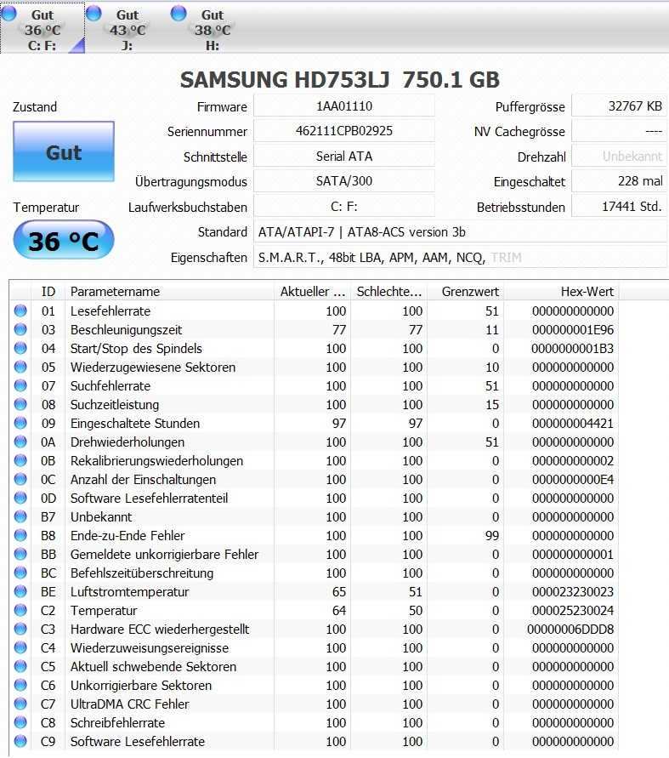Click the status icon of Beschleunigungszeit row
The width and height of the screenshot is (669, 758).
point(20,330)
